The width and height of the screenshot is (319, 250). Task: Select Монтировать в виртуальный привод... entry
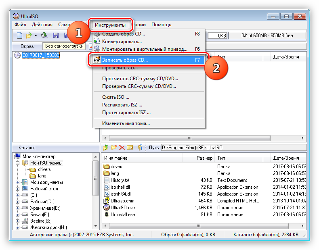click(149, 49)
